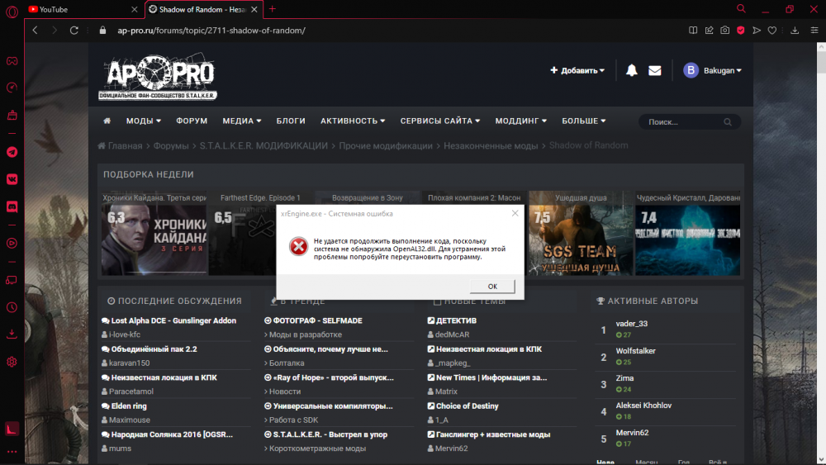Open History clock icon in sidebar
826x465 pixels.
[12, 307]
